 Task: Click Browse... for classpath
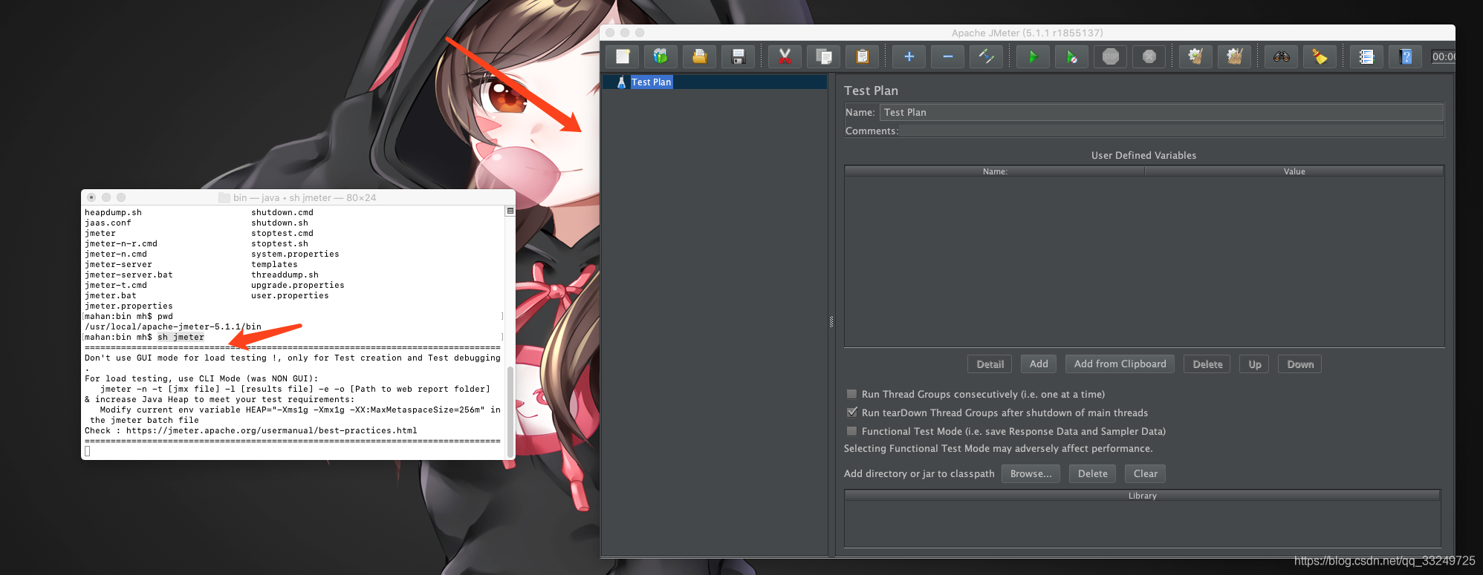(x=1031, y=473)
